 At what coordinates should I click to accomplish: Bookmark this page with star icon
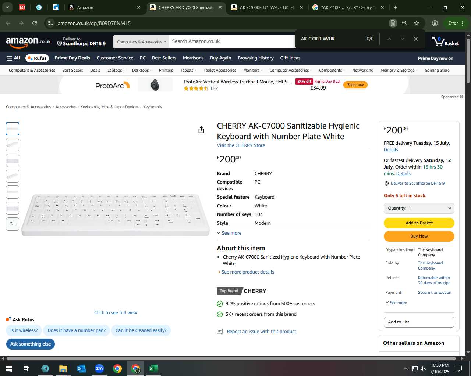pos(417,23)
